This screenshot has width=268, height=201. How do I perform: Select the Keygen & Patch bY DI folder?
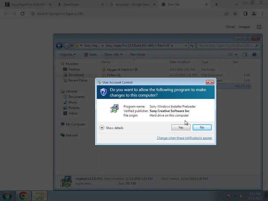pos(122,70)
